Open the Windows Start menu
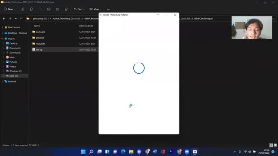This screenshot has height=156, width=278. click(x=83, y=152)
